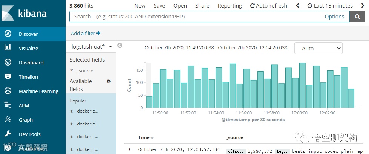The width and height of the screenshot is (369, 154).
Task: Click the tallest histogram bar near 12:00:00
Action: pos(302,85)
